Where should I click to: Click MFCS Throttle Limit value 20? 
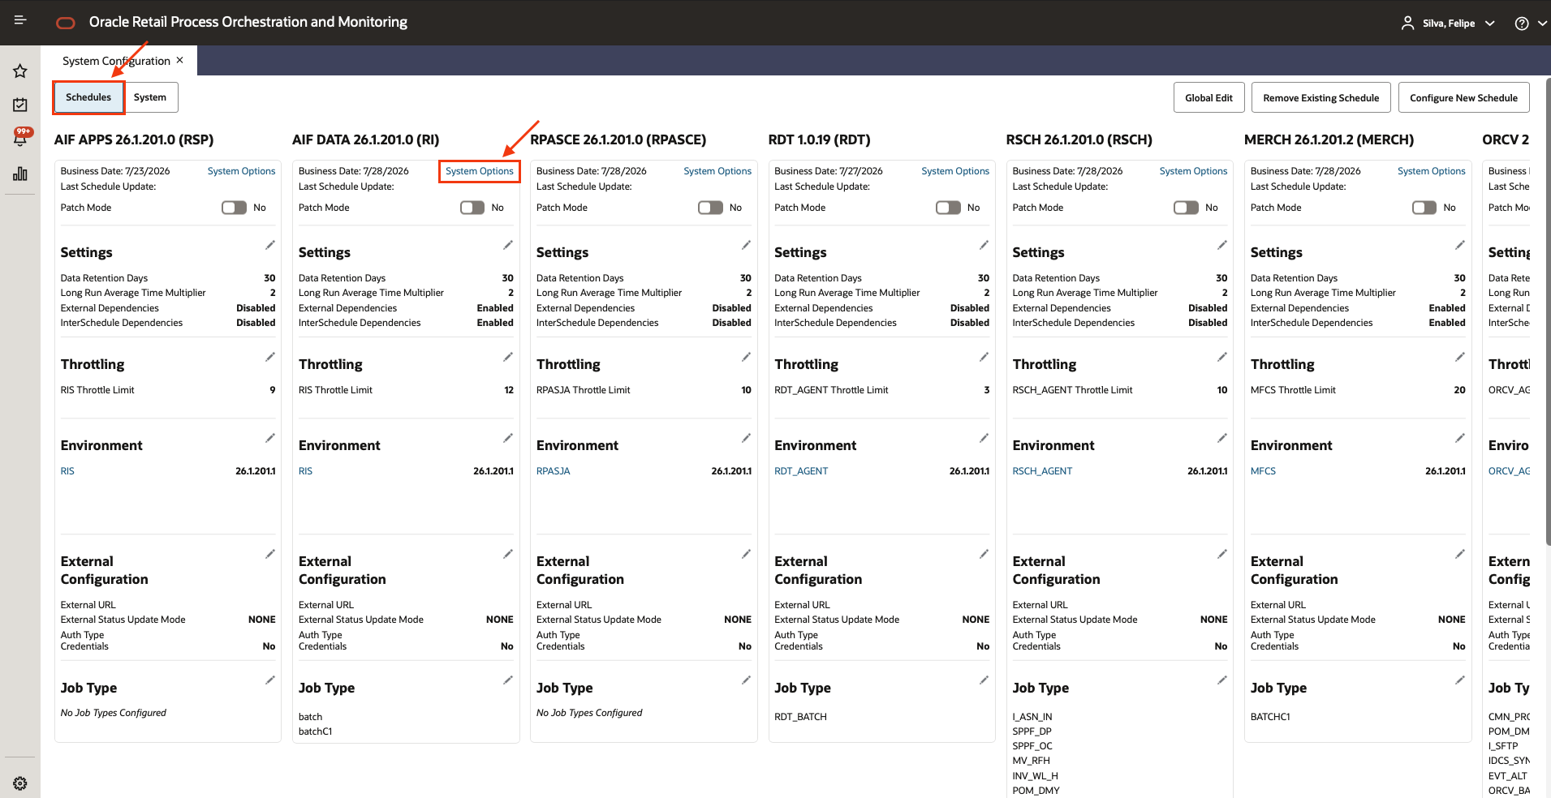coord(1459,390)
